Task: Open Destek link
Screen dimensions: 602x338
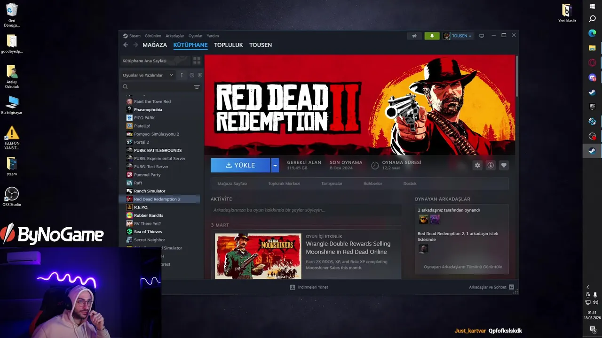Action: click(410, 184)
